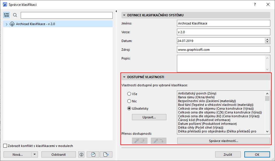Collapse the Dostupné vlastnosti section
This screenshot has width=275, height=161.
[x=124, y=77]
